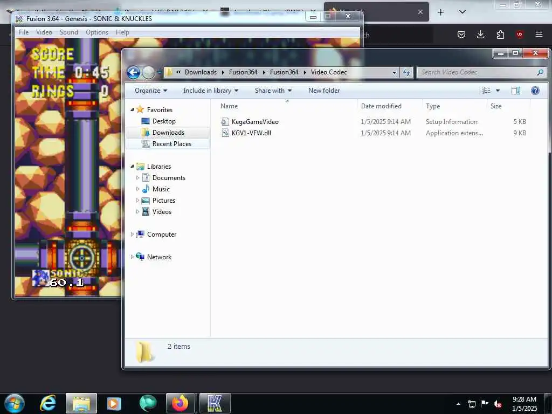The width and height of the screenshot is (552, 414).
Task: Sort files by the Size column
Action: pyautogui.click(x=496, y=106)
